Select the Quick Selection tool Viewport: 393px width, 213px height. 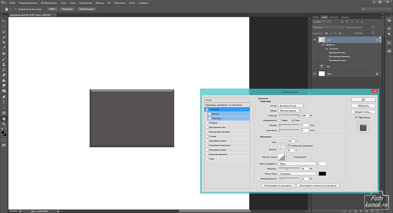tap(4, 37)
